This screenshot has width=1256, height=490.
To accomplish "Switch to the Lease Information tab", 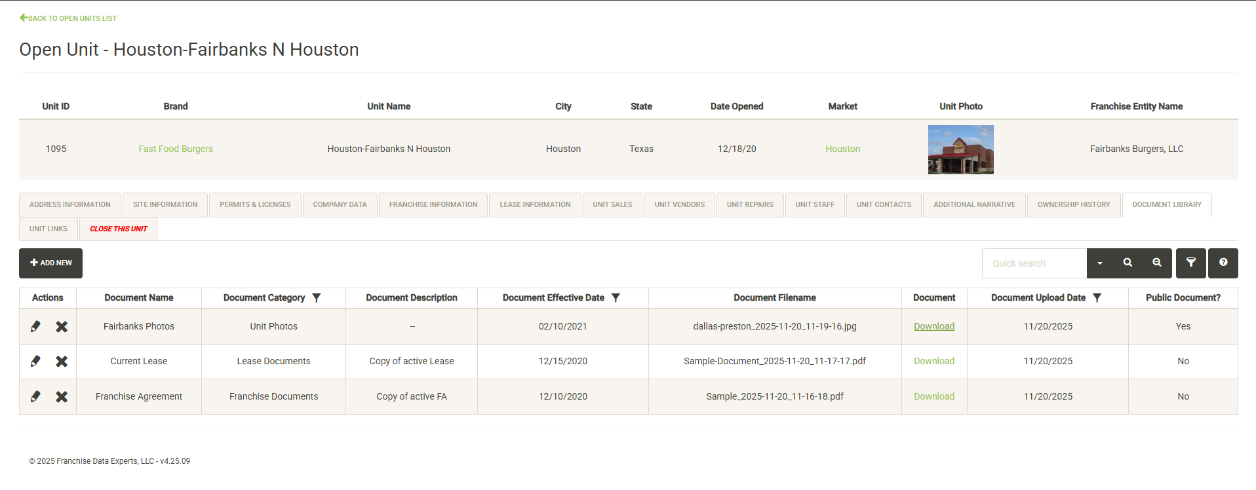I will [535, 204].
